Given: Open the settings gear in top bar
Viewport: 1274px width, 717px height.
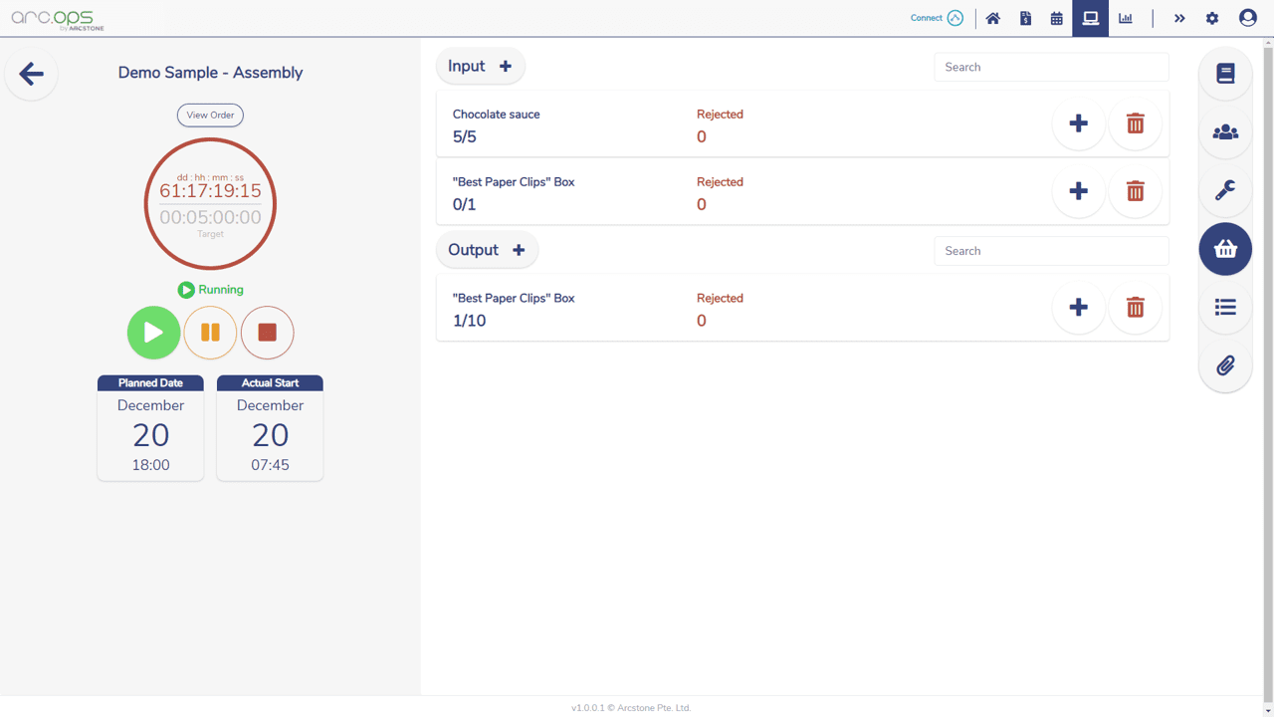Looking at the screenshot, I should click(x=1212, y=18).
